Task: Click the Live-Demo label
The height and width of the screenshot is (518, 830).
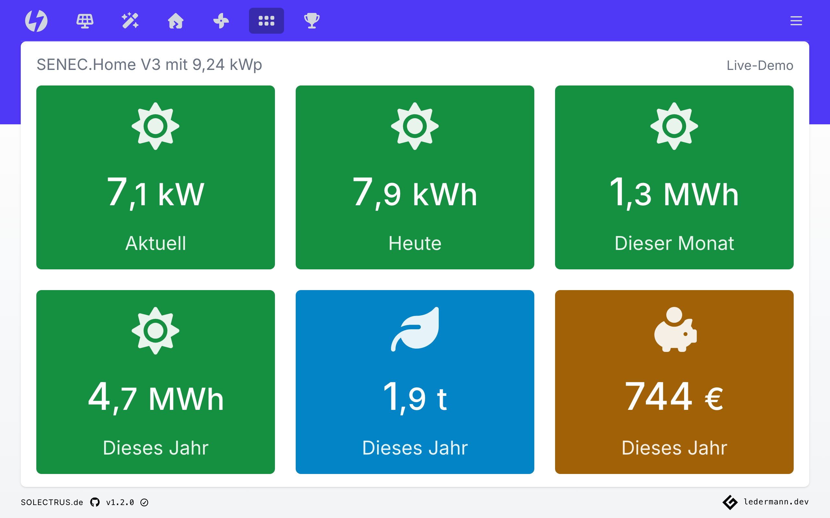Action: [x=760, y=65]
